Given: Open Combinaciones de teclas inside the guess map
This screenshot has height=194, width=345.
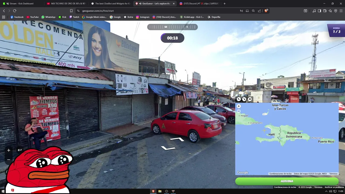Looking at the screenshot, I should tap(280, 174).
